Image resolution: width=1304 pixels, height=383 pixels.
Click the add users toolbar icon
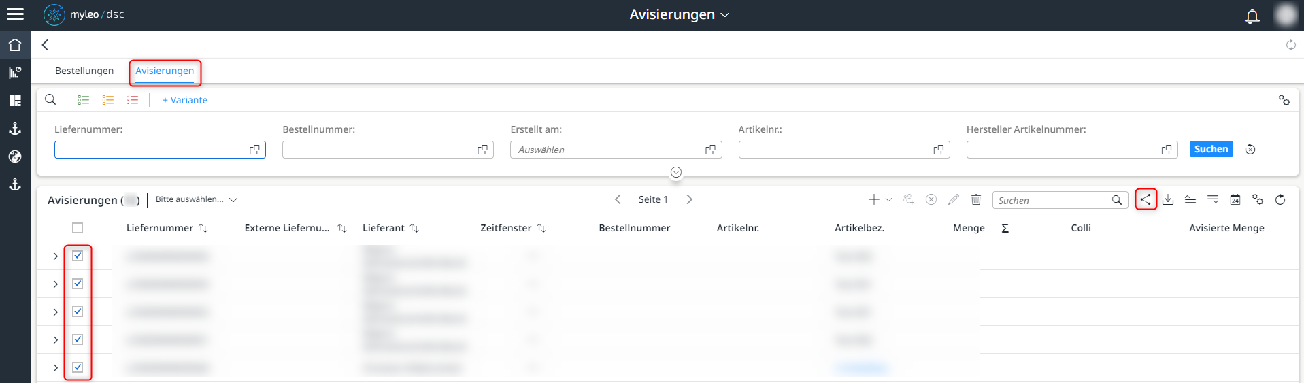coord(909,199)
